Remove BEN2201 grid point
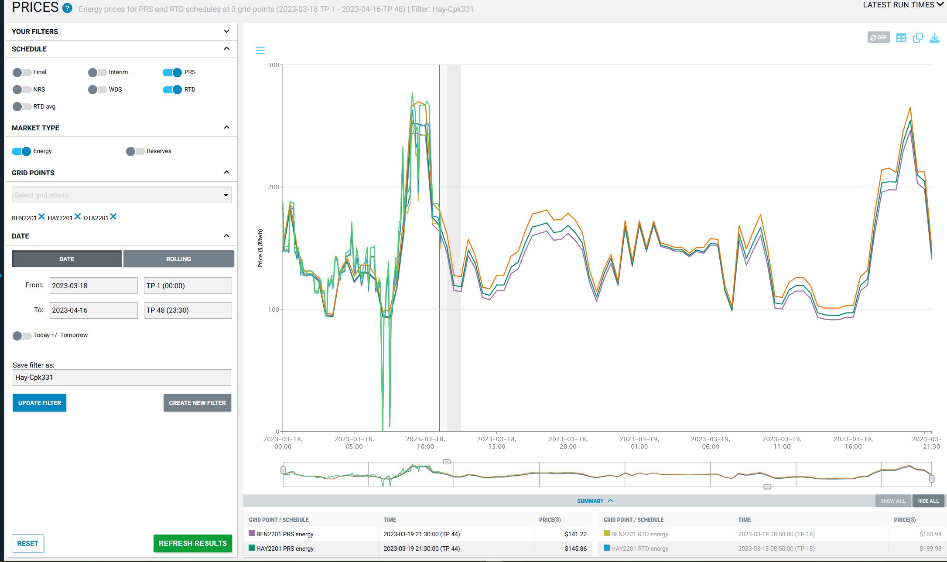This screenshot has width=947, height=562. click(x=41, y=217)
